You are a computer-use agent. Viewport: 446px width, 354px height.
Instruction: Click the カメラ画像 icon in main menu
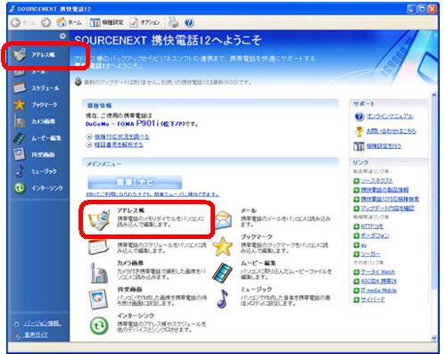pos(99,273)
